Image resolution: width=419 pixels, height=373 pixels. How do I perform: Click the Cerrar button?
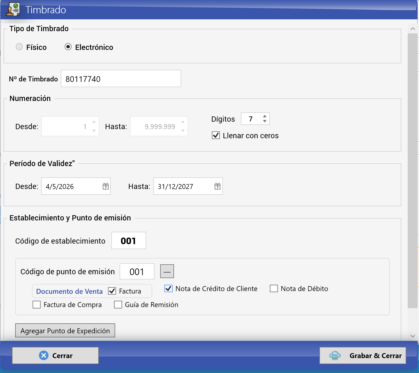pyautogui.click(x=56, y=355)
